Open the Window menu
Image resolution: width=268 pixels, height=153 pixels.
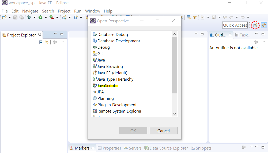(93, 11)
